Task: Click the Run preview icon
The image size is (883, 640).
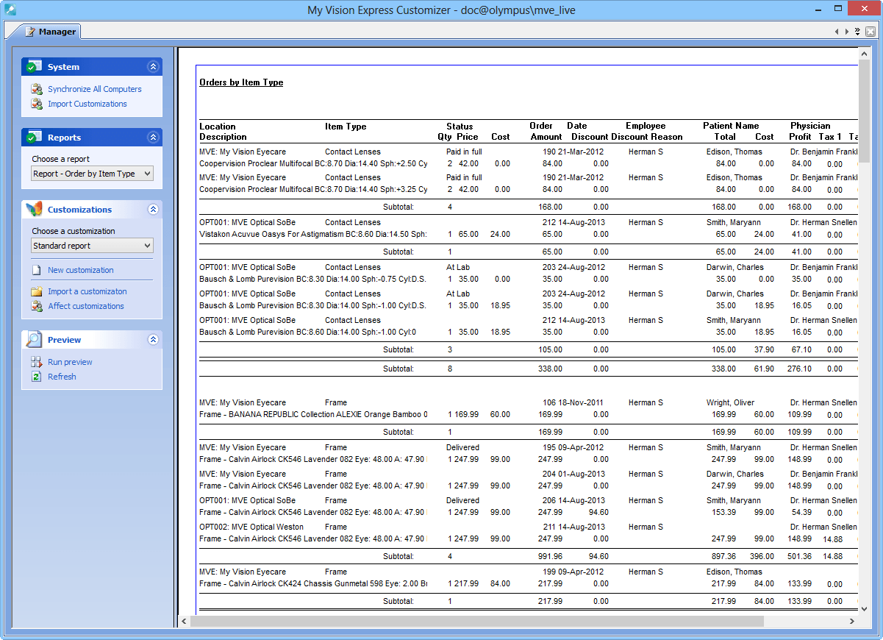Action: coord(35,362)
